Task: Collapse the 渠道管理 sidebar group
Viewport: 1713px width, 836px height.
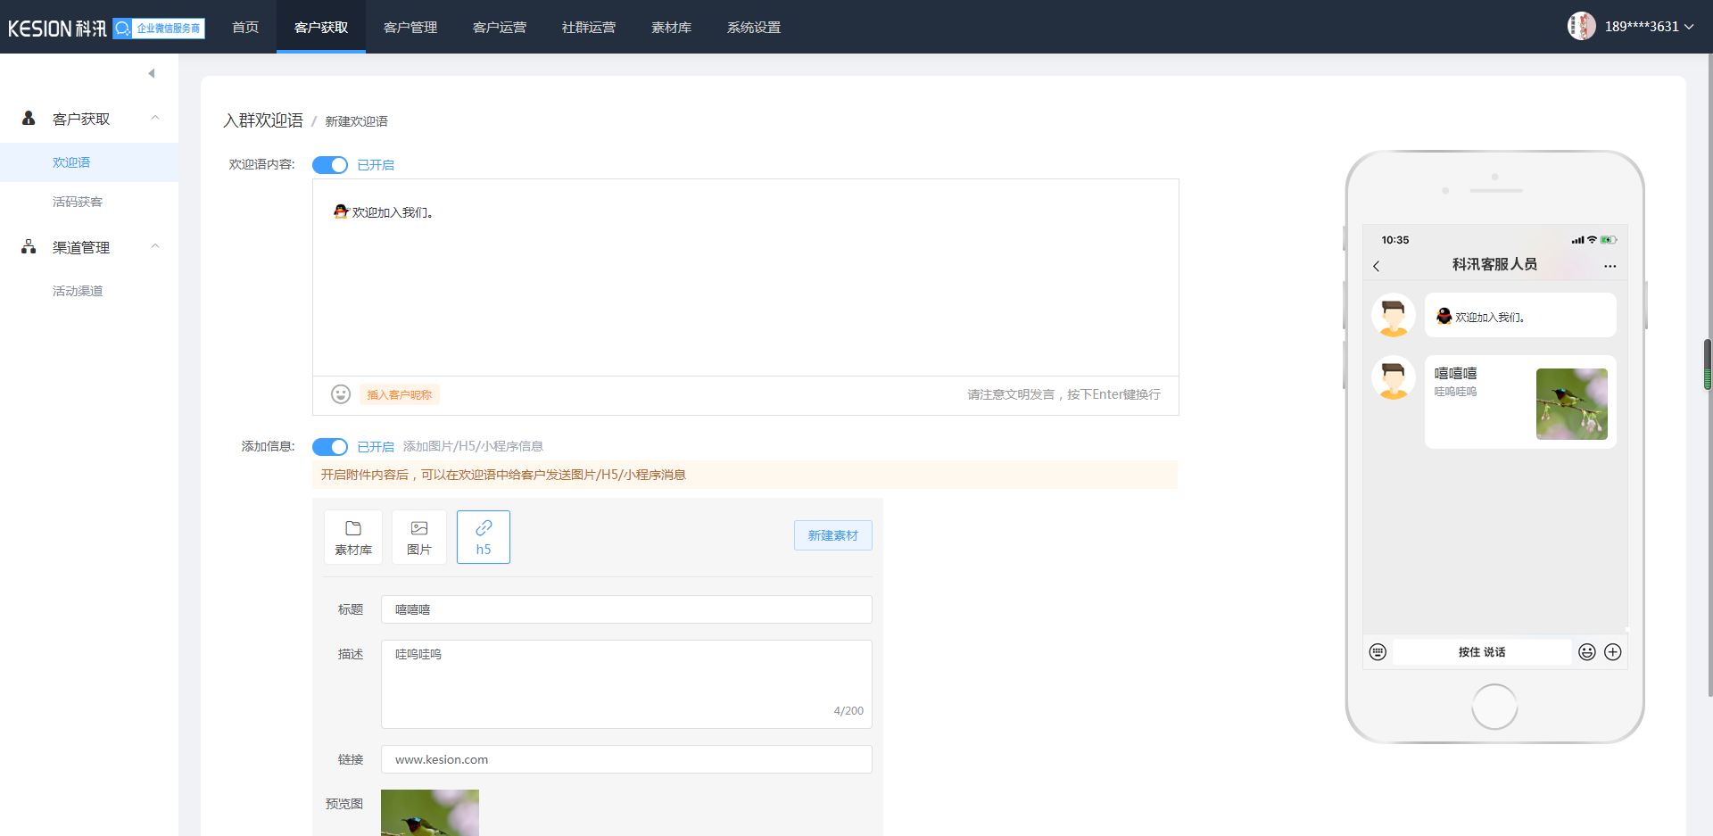Action: coord(155,246)
